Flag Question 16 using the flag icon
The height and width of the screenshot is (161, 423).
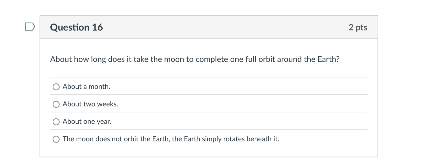coord(30,27)
